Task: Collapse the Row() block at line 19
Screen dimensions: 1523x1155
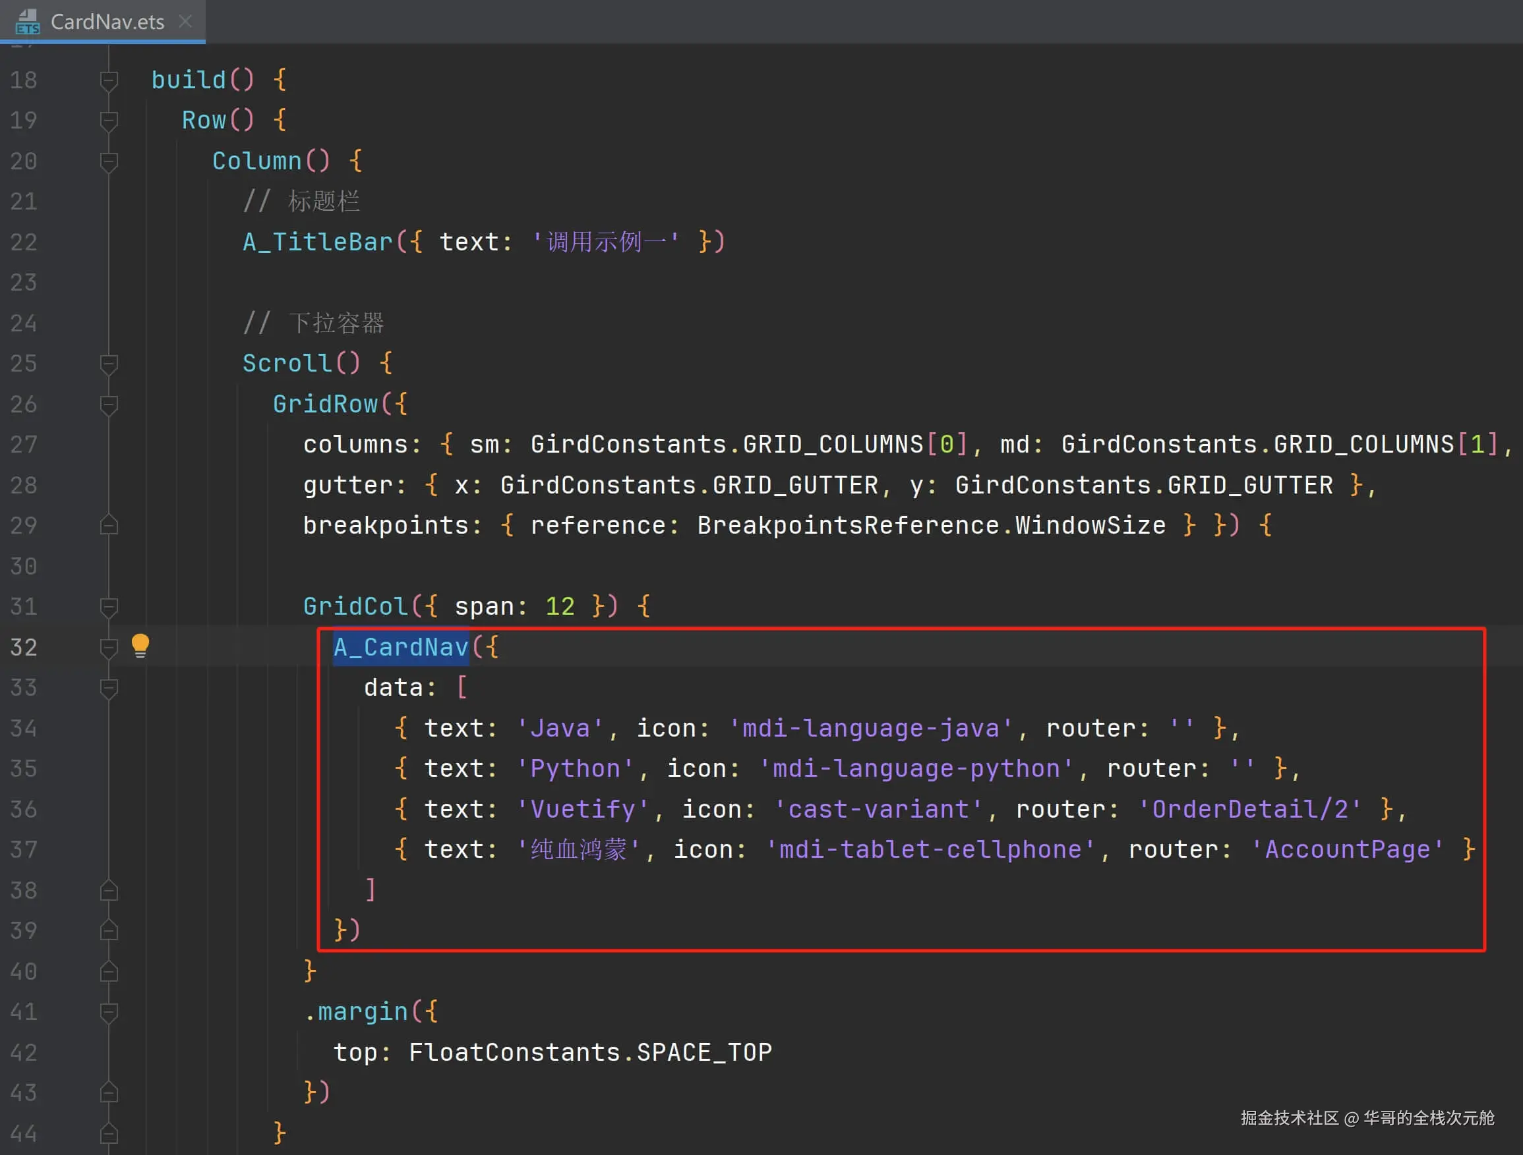Action: coord(109,121)
